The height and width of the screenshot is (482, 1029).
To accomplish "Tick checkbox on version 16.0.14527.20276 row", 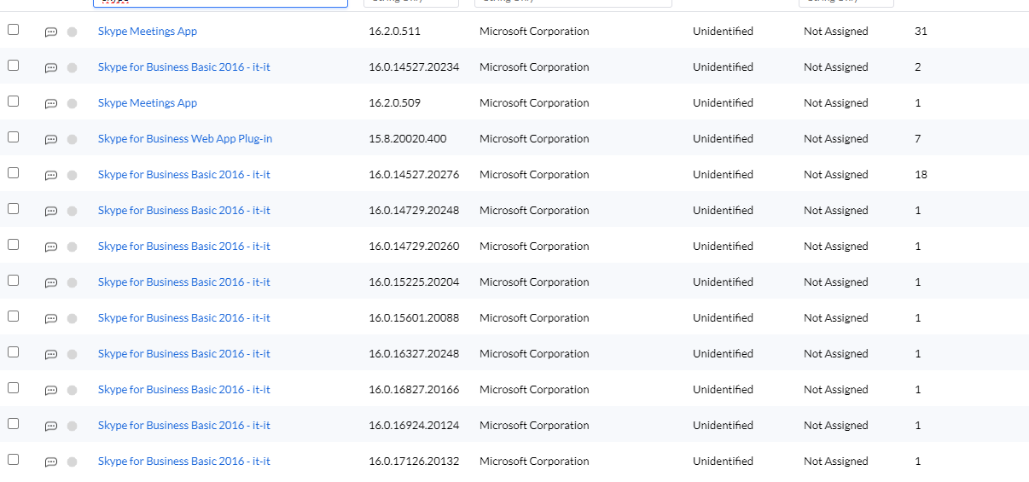I will coord(13,172).
